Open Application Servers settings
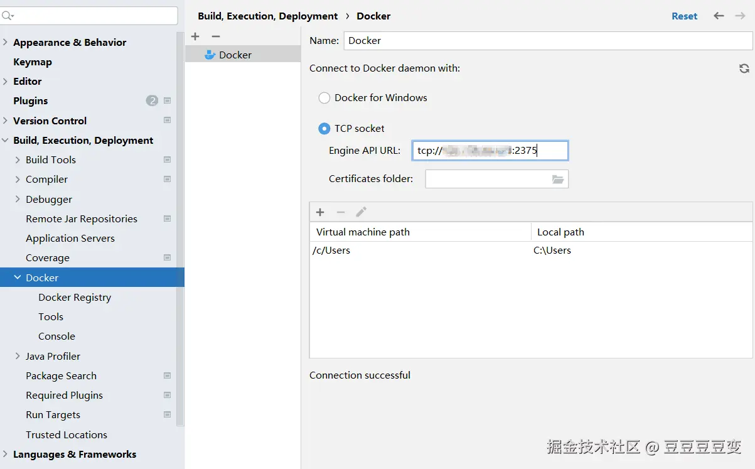The width and height of the screenshot is (755, 469). point(70,238)
